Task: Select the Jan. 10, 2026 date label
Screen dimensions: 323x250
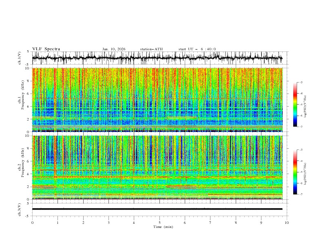Action: coord(114,49)
